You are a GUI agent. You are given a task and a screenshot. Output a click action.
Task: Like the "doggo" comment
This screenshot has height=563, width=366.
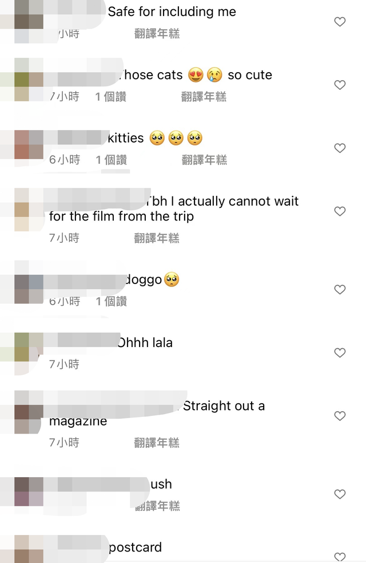point(340,290)
